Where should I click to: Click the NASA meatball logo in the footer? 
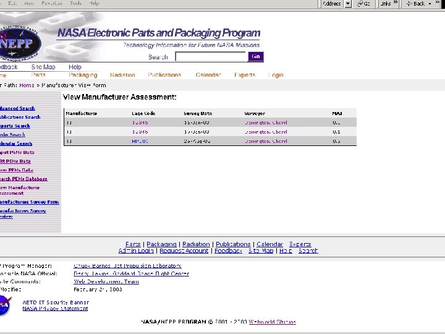5,305
